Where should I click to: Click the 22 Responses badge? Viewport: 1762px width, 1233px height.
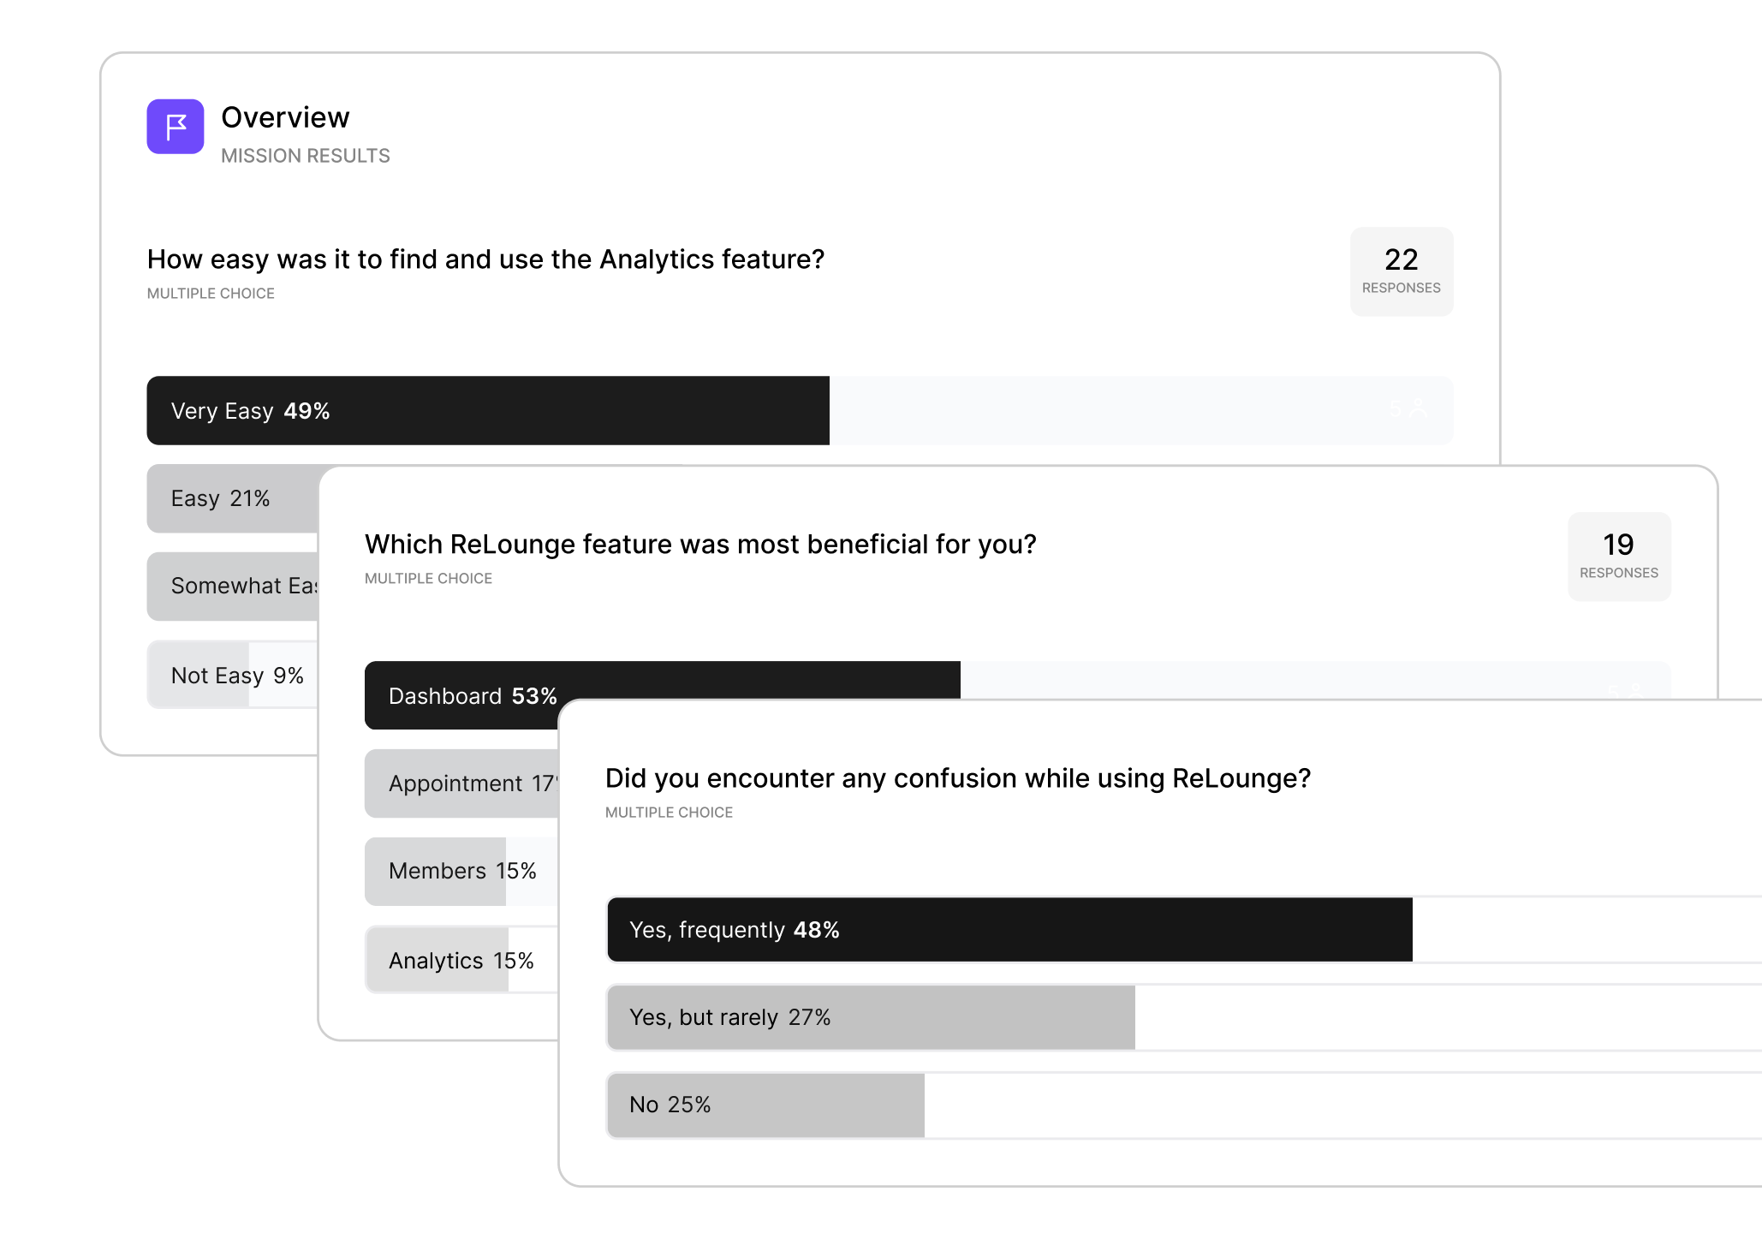[1402, 271]
